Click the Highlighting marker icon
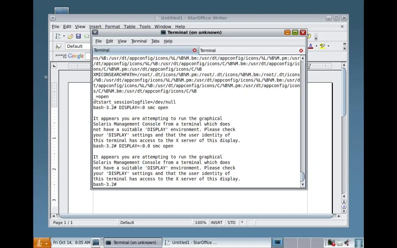This screenshot has height=248, width=397. 323,46
